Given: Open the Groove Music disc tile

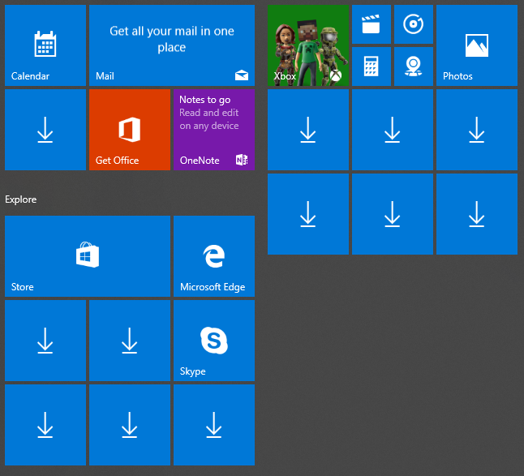Looking at the screenshot, I should 414,24.
